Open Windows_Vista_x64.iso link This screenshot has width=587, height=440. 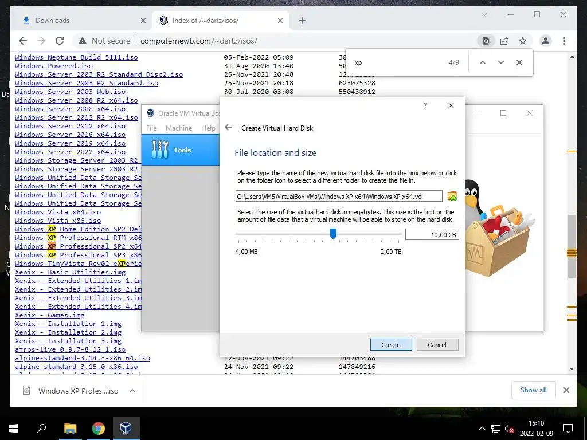[x=58, y=212]
